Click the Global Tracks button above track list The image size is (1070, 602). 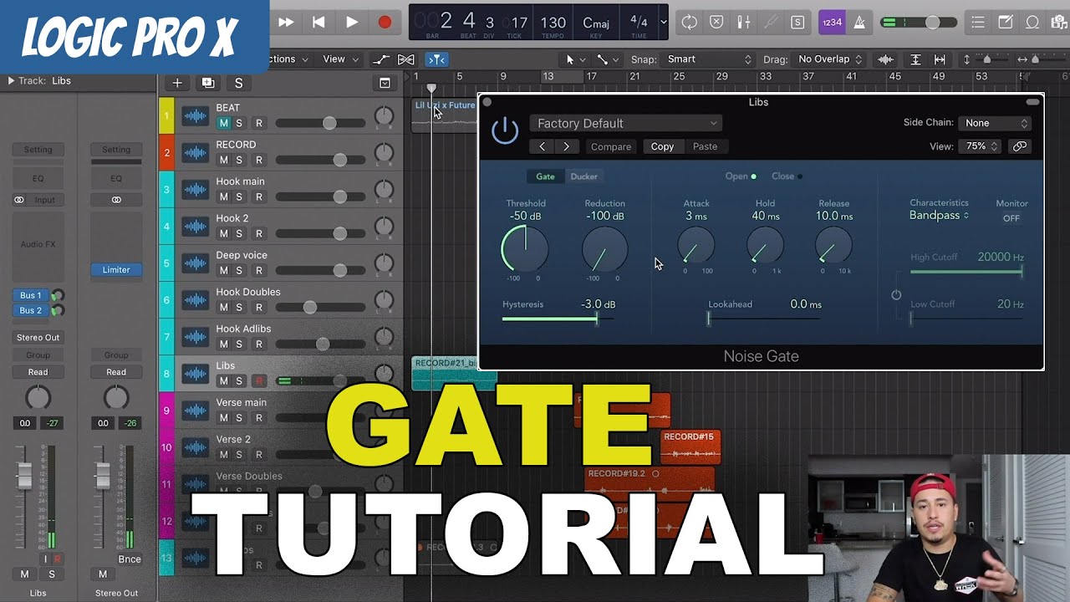[385, 83]
